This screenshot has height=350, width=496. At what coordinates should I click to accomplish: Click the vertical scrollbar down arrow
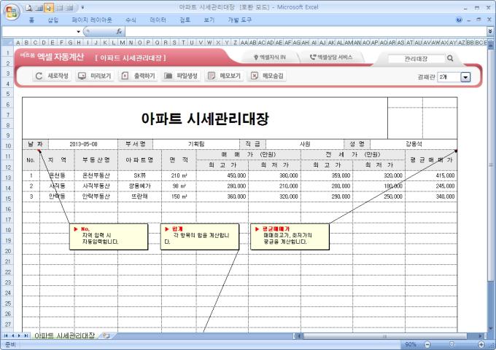pyautogui.click(x=491, y=329)
